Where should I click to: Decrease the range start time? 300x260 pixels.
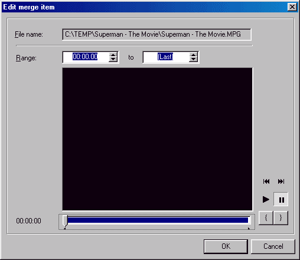point(113,60)
